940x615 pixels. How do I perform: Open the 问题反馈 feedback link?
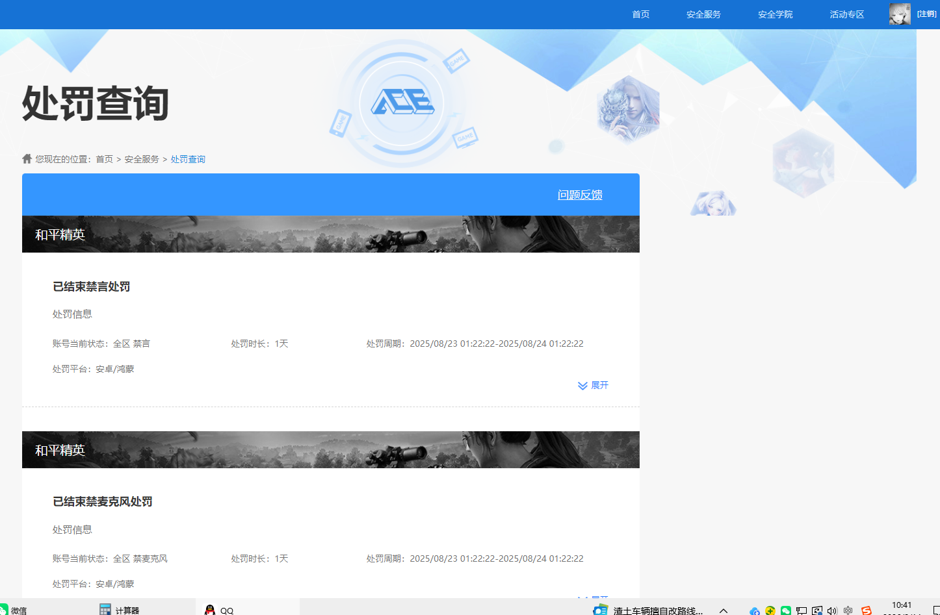(580, 195)
